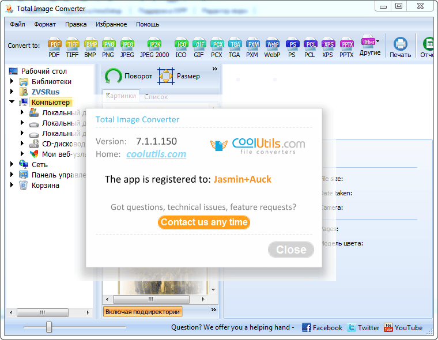Expand chevron next to Включая поддиректории
Image resolution: width=438 pixels, height=340 pixels.
(x=214, y=309)
